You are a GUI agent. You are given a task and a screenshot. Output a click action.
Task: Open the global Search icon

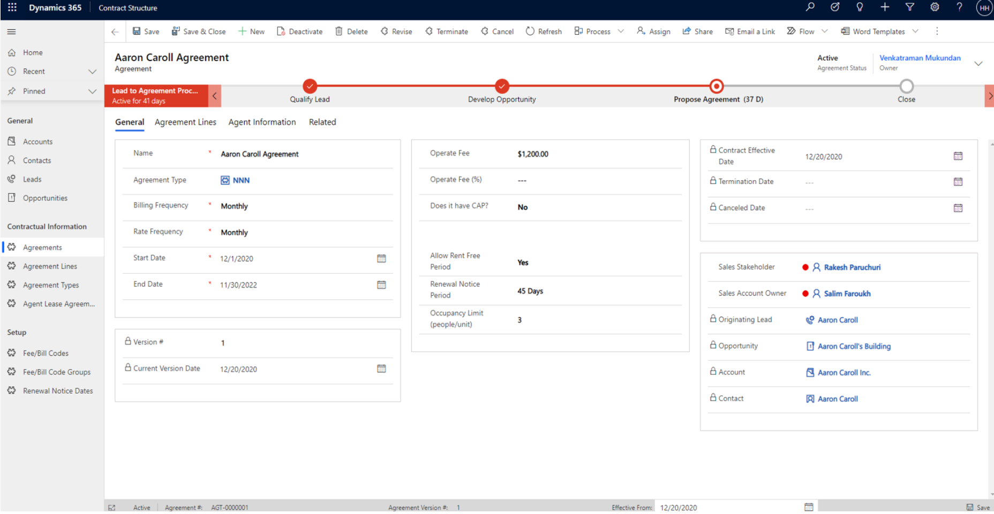tap(810, 7)
